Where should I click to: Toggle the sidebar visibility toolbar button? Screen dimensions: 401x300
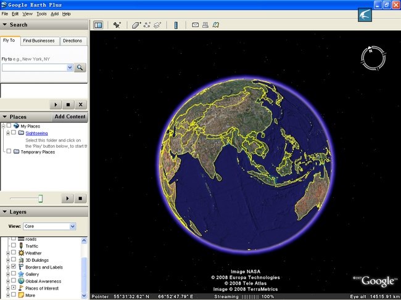98,25
